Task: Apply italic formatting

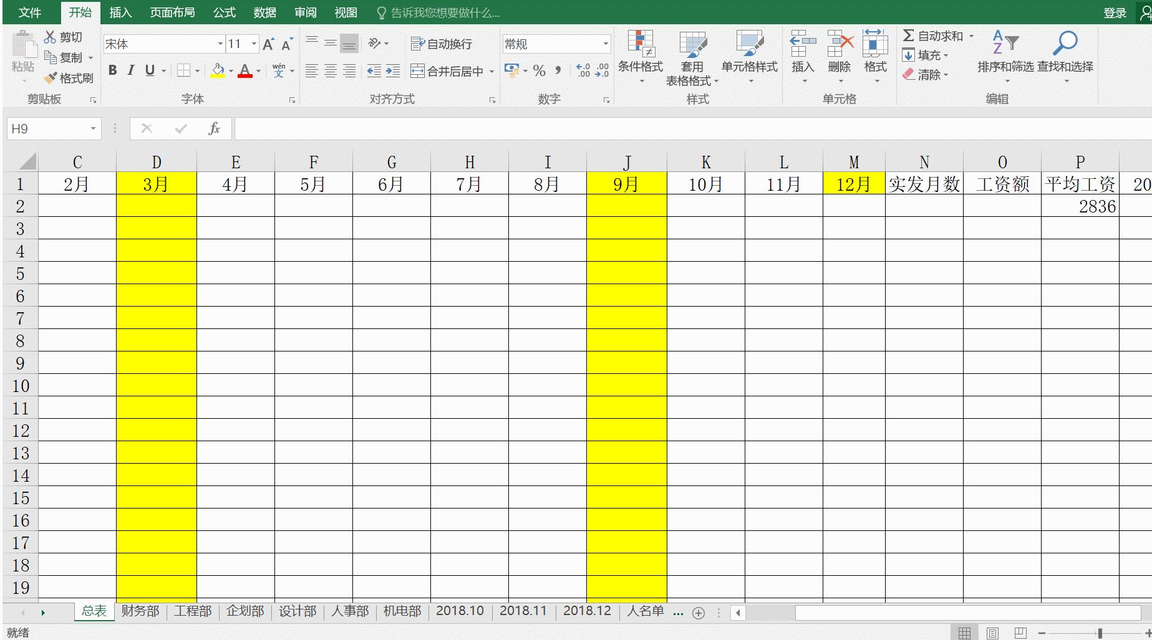Action: click(130, 70)
